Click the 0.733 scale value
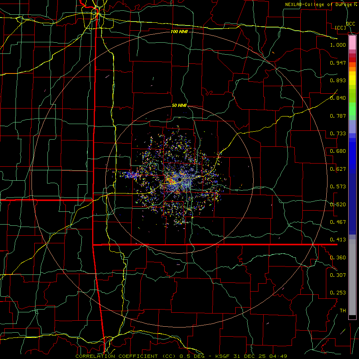Screen dimensions: 359x359 coord(338,134)
